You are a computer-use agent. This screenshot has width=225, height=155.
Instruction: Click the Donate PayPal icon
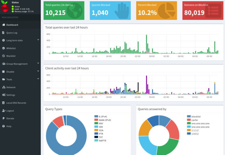(4, 119)
